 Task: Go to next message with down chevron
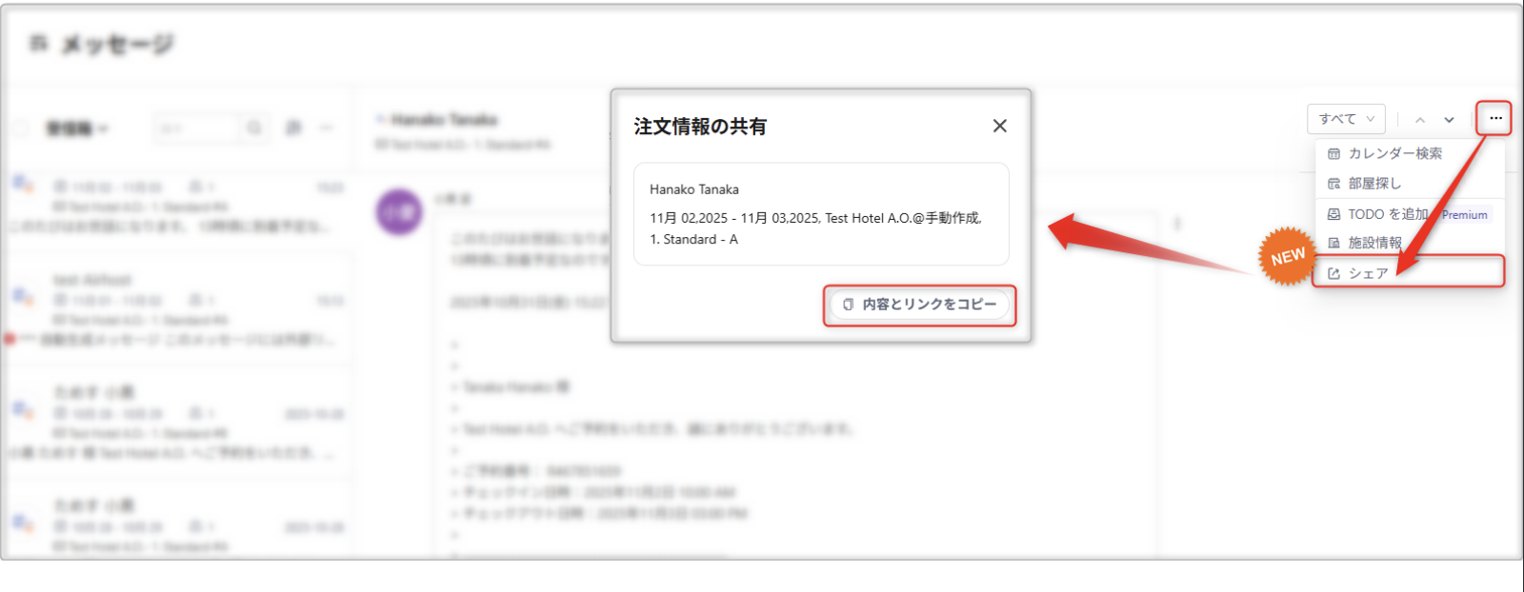tap(1449, 120)
